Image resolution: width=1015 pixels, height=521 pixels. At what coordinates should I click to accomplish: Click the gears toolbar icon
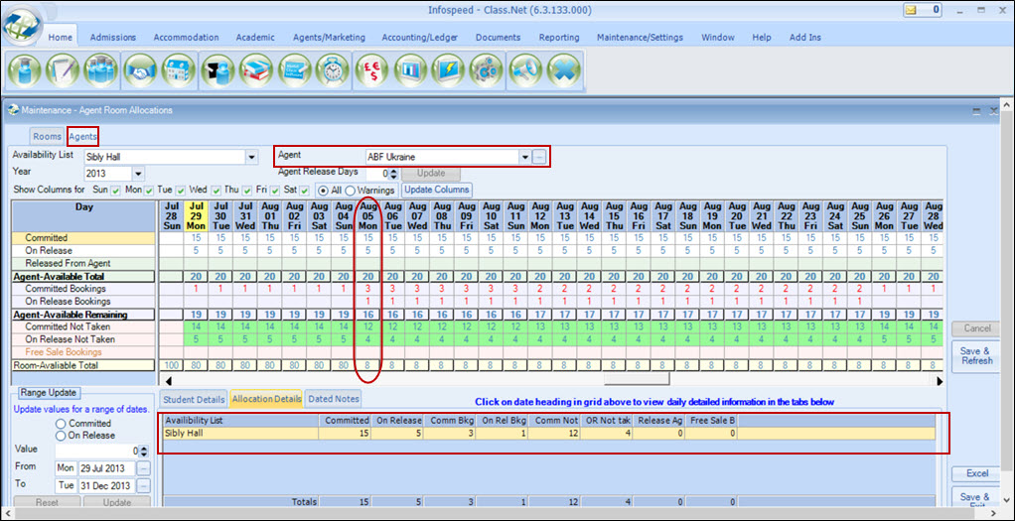(488, 72)
